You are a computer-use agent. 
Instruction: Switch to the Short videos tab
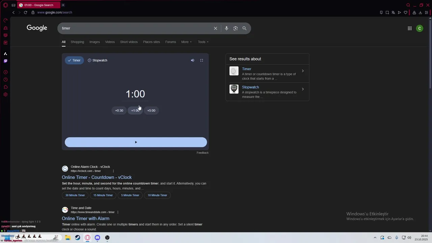pos(129,42)
